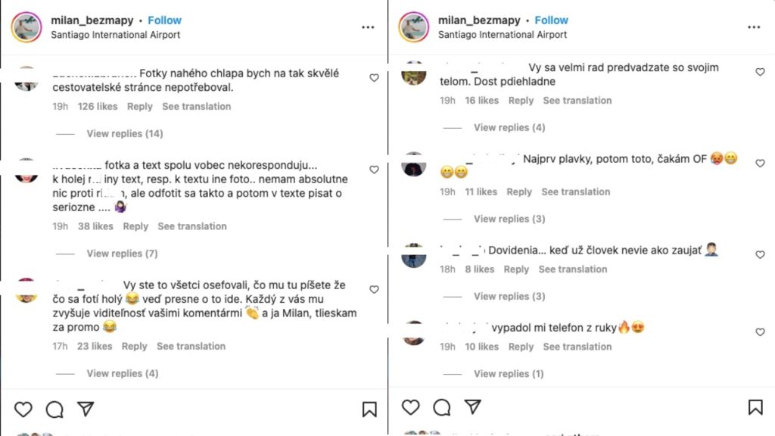The image size is (775, 436).
Task: Follow milan_bezmapy in the left post header
Action: coord(164,20)
